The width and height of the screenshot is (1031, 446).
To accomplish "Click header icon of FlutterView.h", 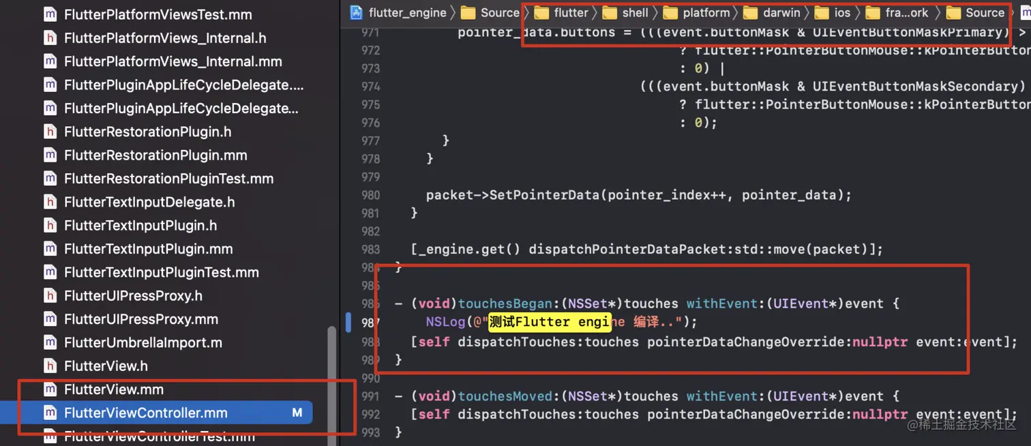I will click(50, 366).
